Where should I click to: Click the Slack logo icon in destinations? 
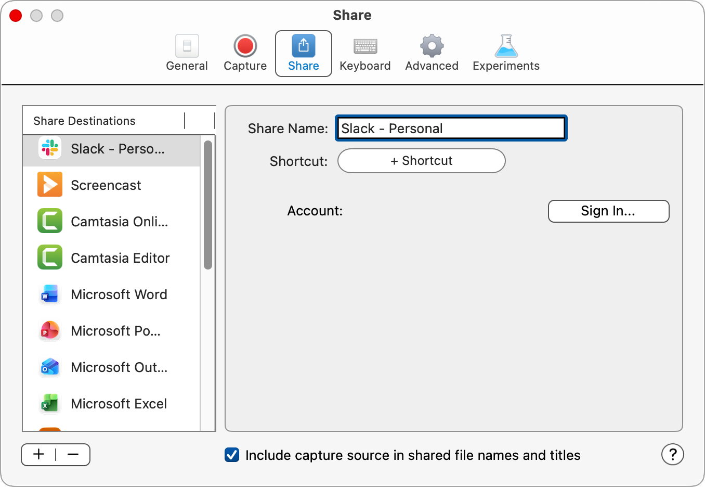click(50, 148)
